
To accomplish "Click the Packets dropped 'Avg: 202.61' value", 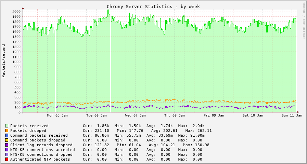I will (x=165, y=131).
